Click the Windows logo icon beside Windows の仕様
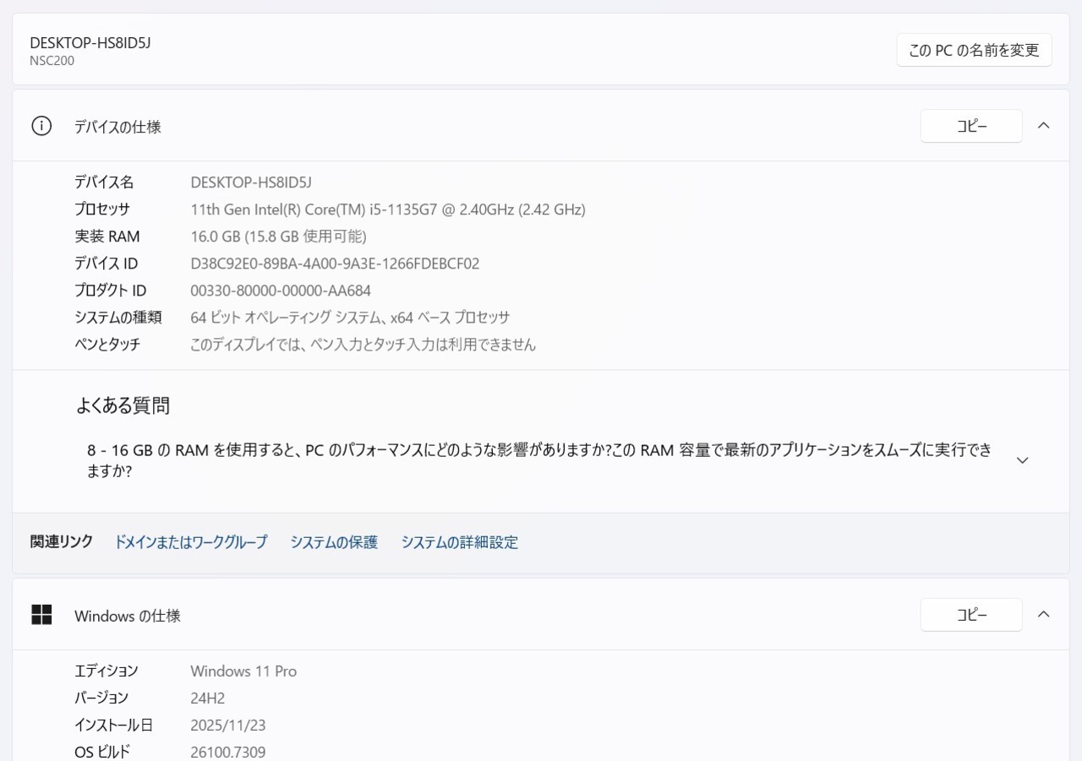Screen dimensions: 1082x761 41,615
